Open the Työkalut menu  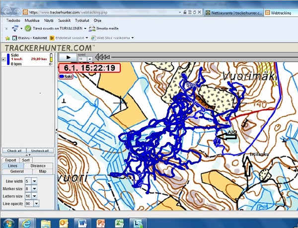point(83,21)
